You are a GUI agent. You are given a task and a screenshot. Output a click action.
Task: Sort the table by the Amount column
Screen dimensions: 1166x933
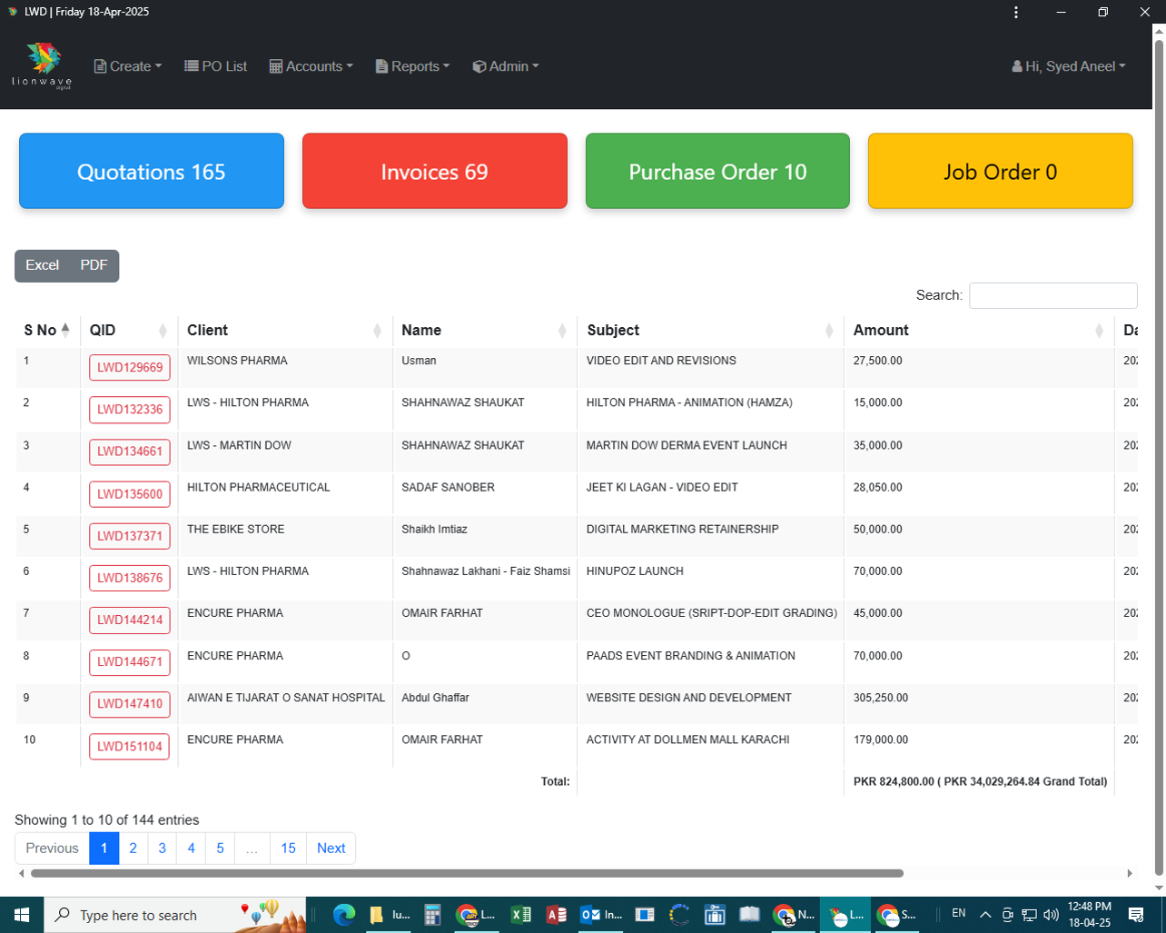[x=977, y=331]
